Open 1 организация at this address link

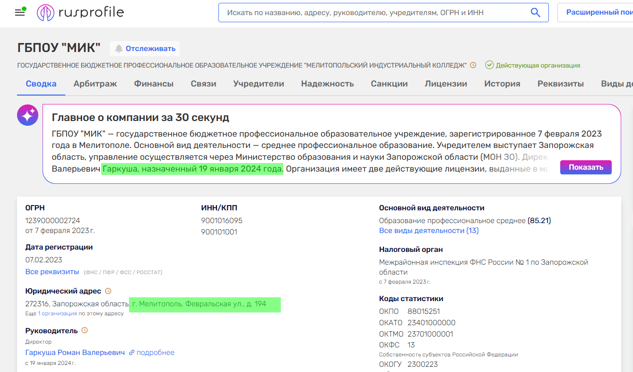tap(57, 313)
